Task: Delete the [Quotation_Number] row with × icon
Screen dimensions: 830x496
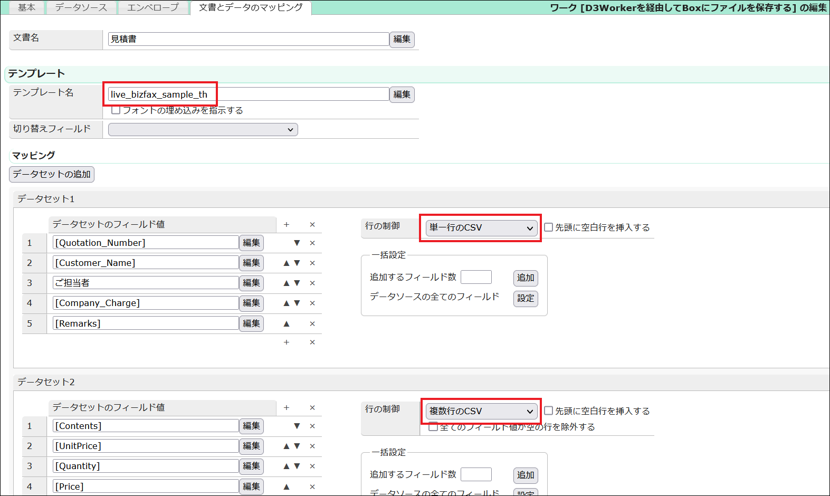Action: (x=312, y=243)
